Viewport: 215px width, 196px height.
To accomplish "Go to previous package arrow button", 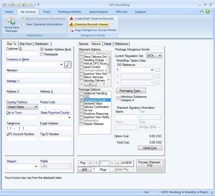I will coord(96,163).
